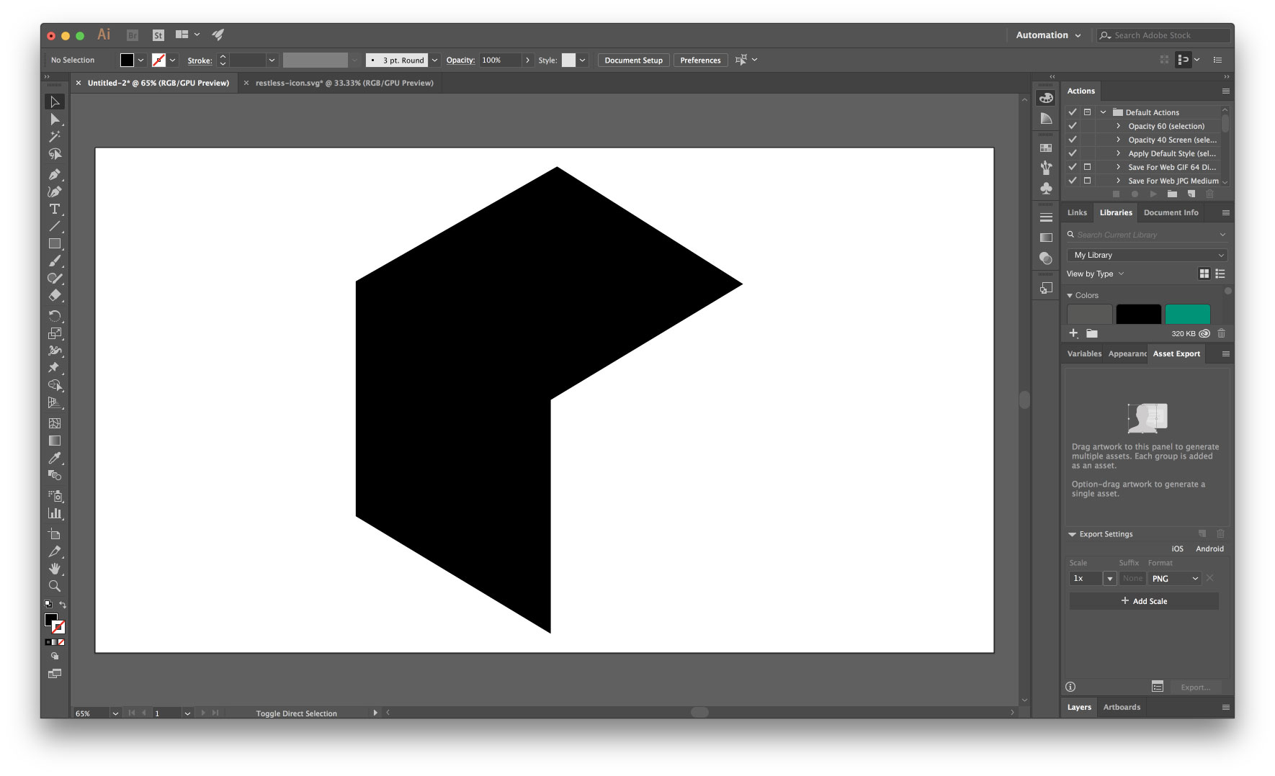Select the green color swatch in Libraries
This screenshot has height=776, width=1275.
point(1187,313)
